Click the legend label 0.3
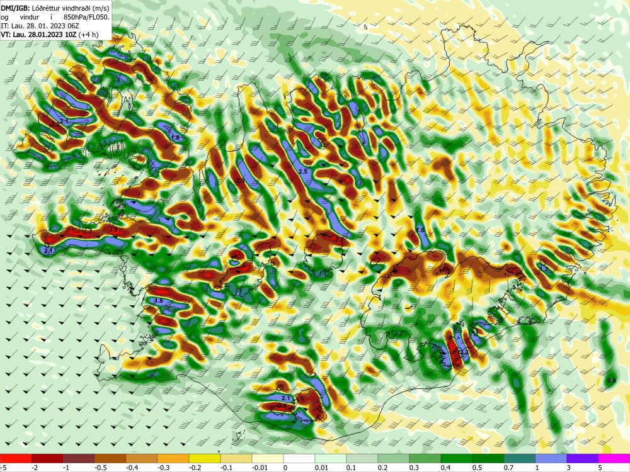 [x=414, y=467]
